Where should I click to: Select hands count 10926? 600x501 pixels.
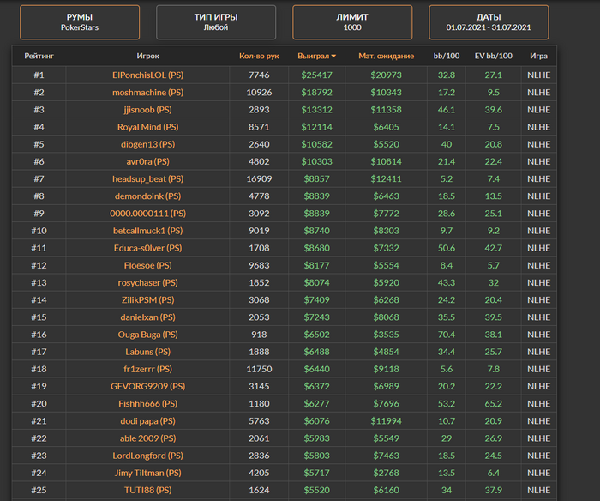[259, 93]
